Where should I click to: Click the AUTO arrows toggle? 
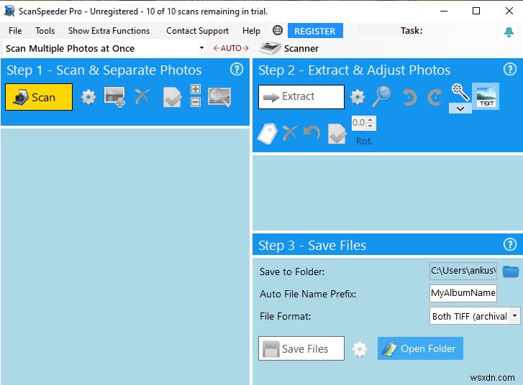[231, 48]
